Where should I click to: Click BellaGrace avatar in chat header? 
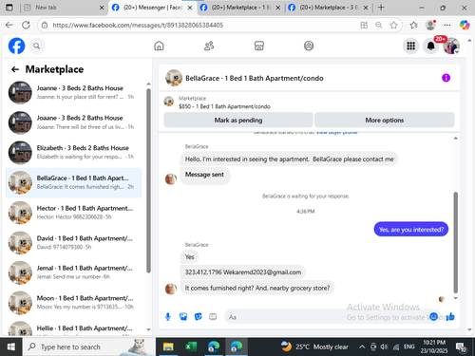[x=174, y=78]
